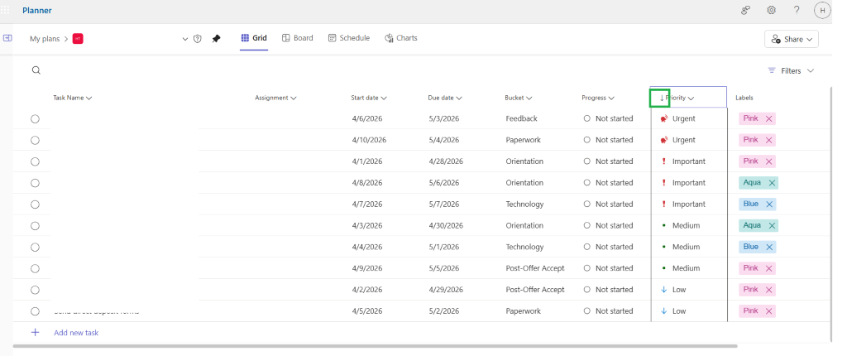Open the people feedback icon in header
The width and height of the screenshot is (847, 356).
pos(745,10)
